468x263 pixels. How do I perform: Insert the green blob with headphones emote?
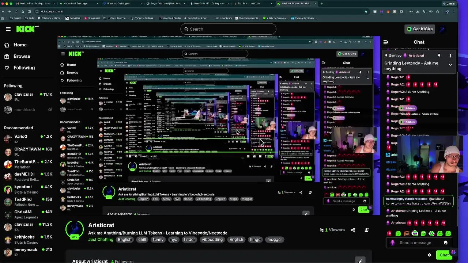pos(415,233)
